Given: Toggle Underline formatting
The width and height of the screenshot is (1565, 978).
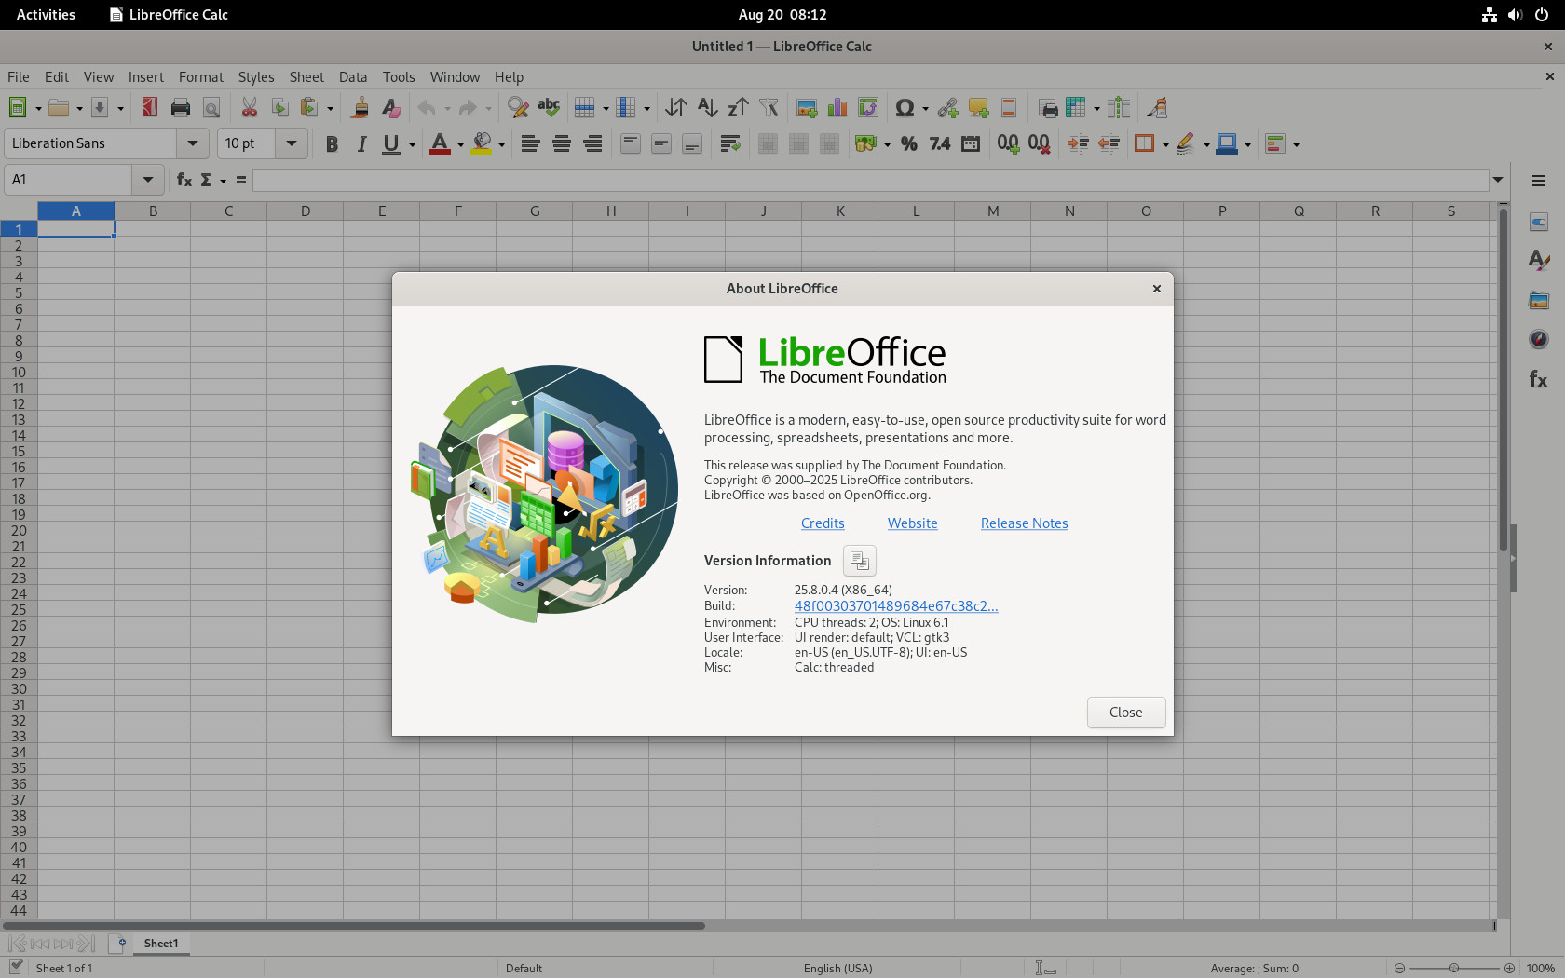Looking at the screenshot, I should click(x=391, y=143).
